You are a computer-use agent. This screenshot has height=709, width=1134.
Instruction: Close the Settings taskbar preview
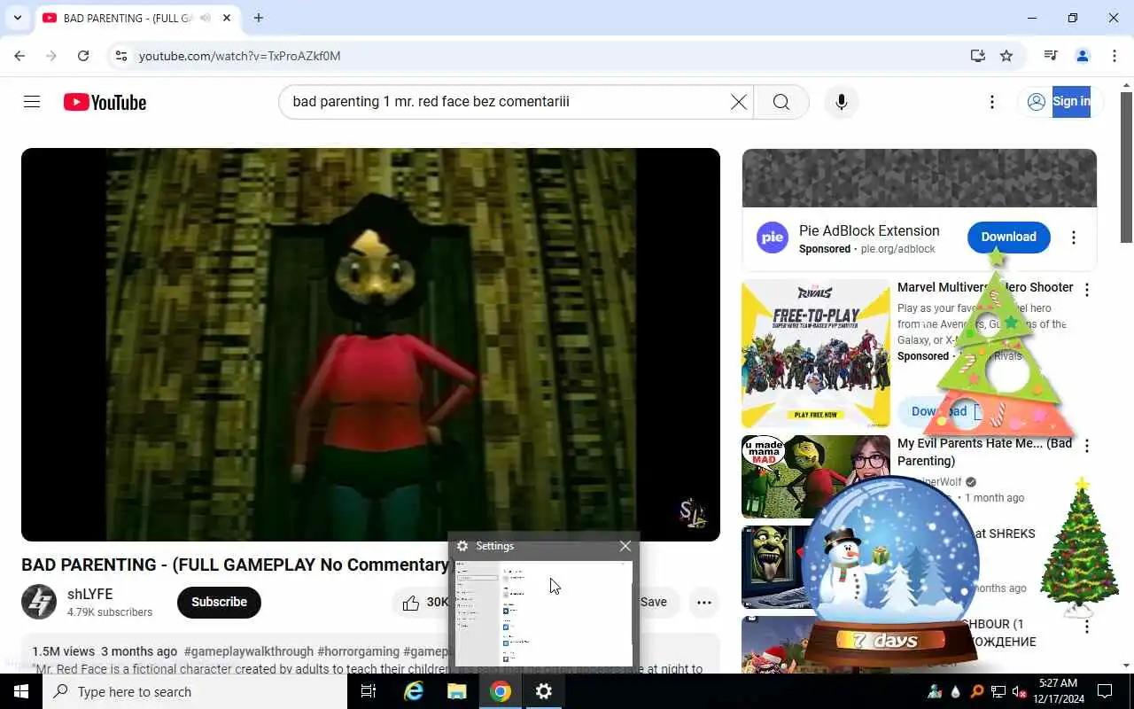[625, 546]
